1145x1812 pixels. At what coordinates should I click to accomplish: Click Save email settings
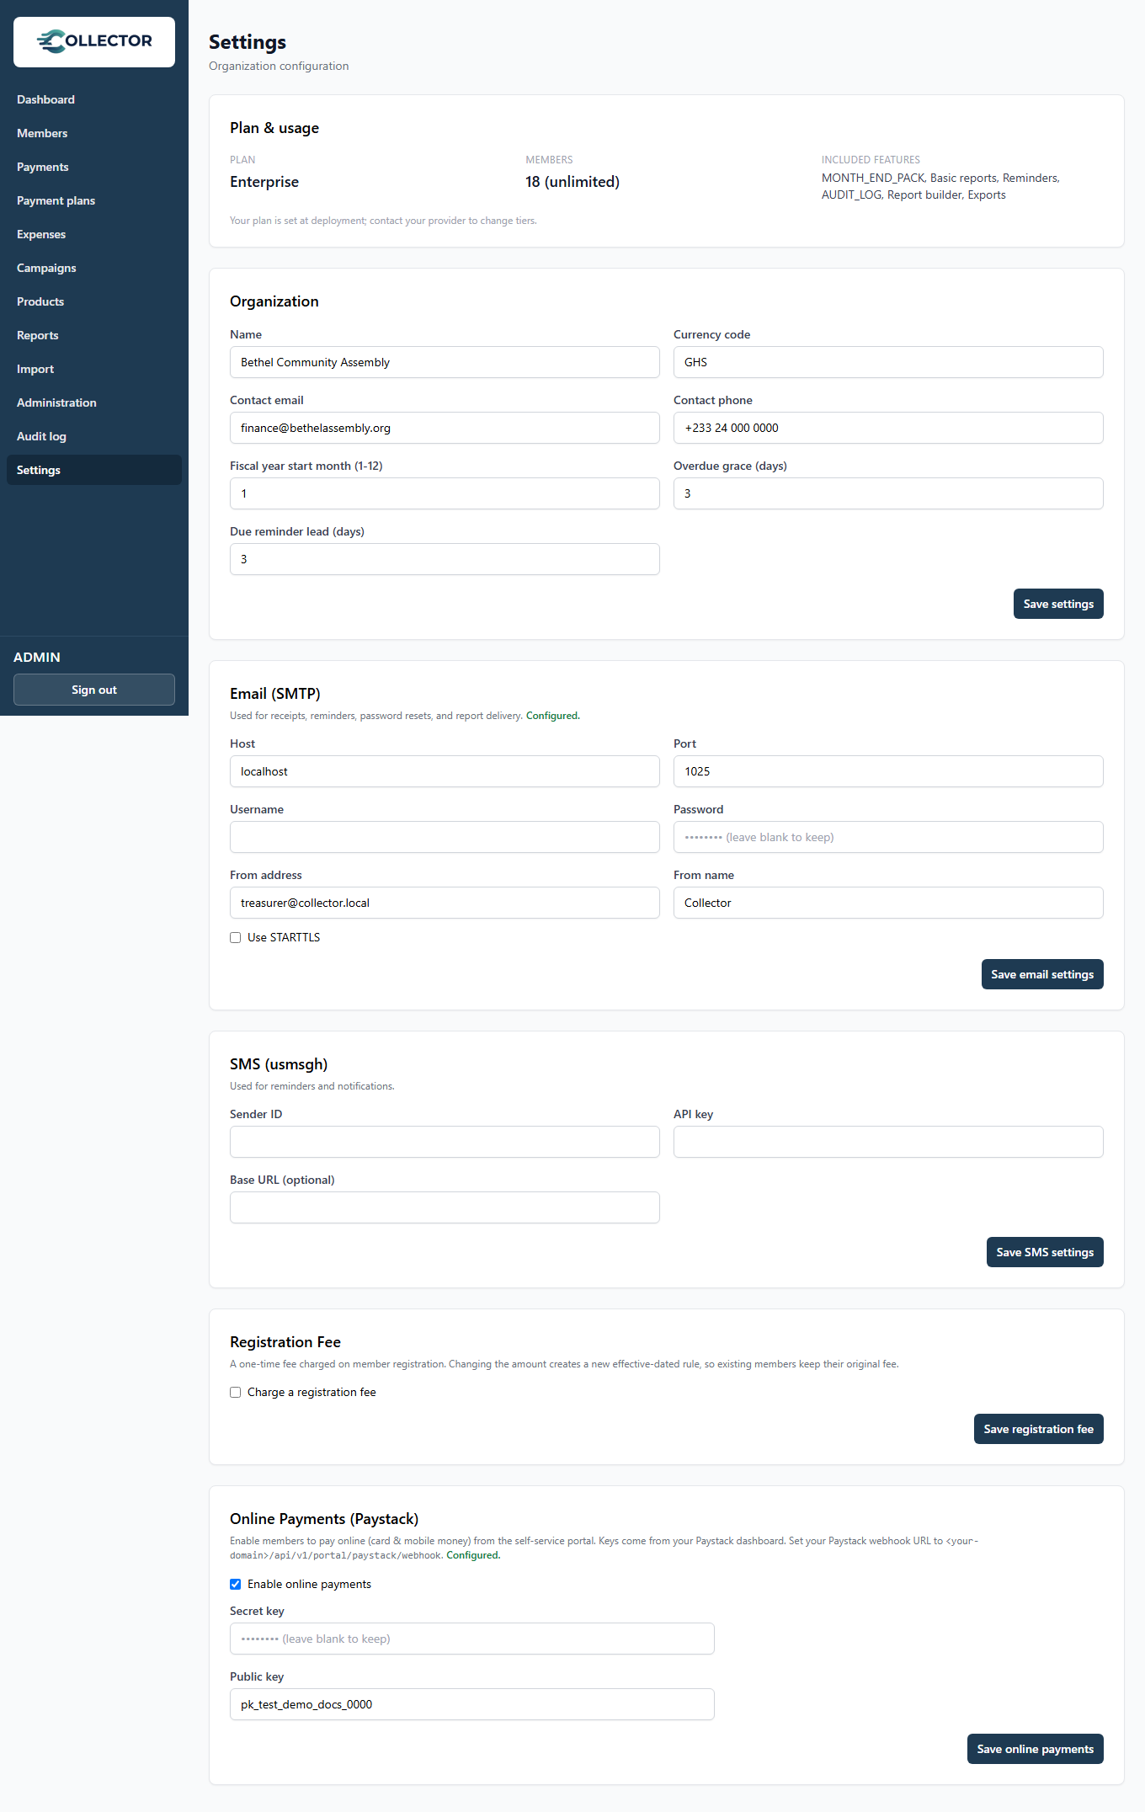pyautogui.click(x=1042, y=974)
